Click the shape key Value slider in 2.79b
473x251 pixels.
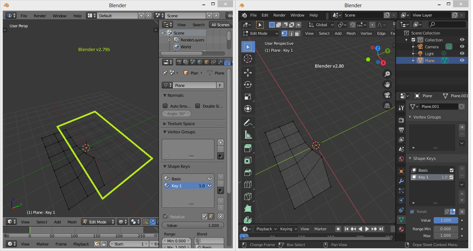pos(193,225)
